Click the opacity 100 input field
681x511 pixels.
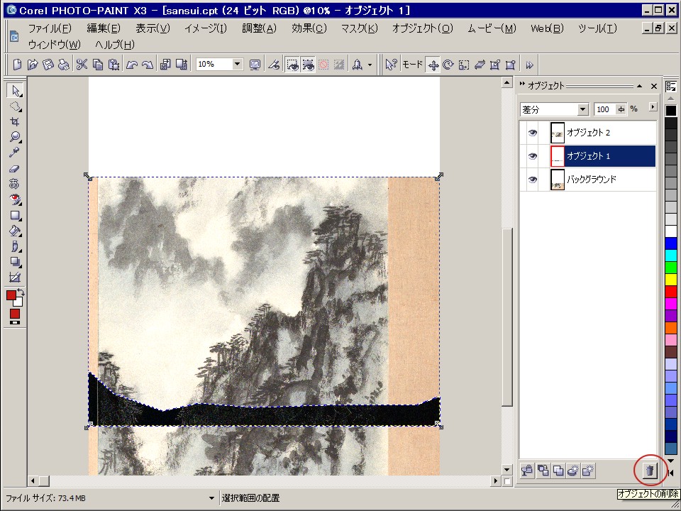click(x=605, y=109)
